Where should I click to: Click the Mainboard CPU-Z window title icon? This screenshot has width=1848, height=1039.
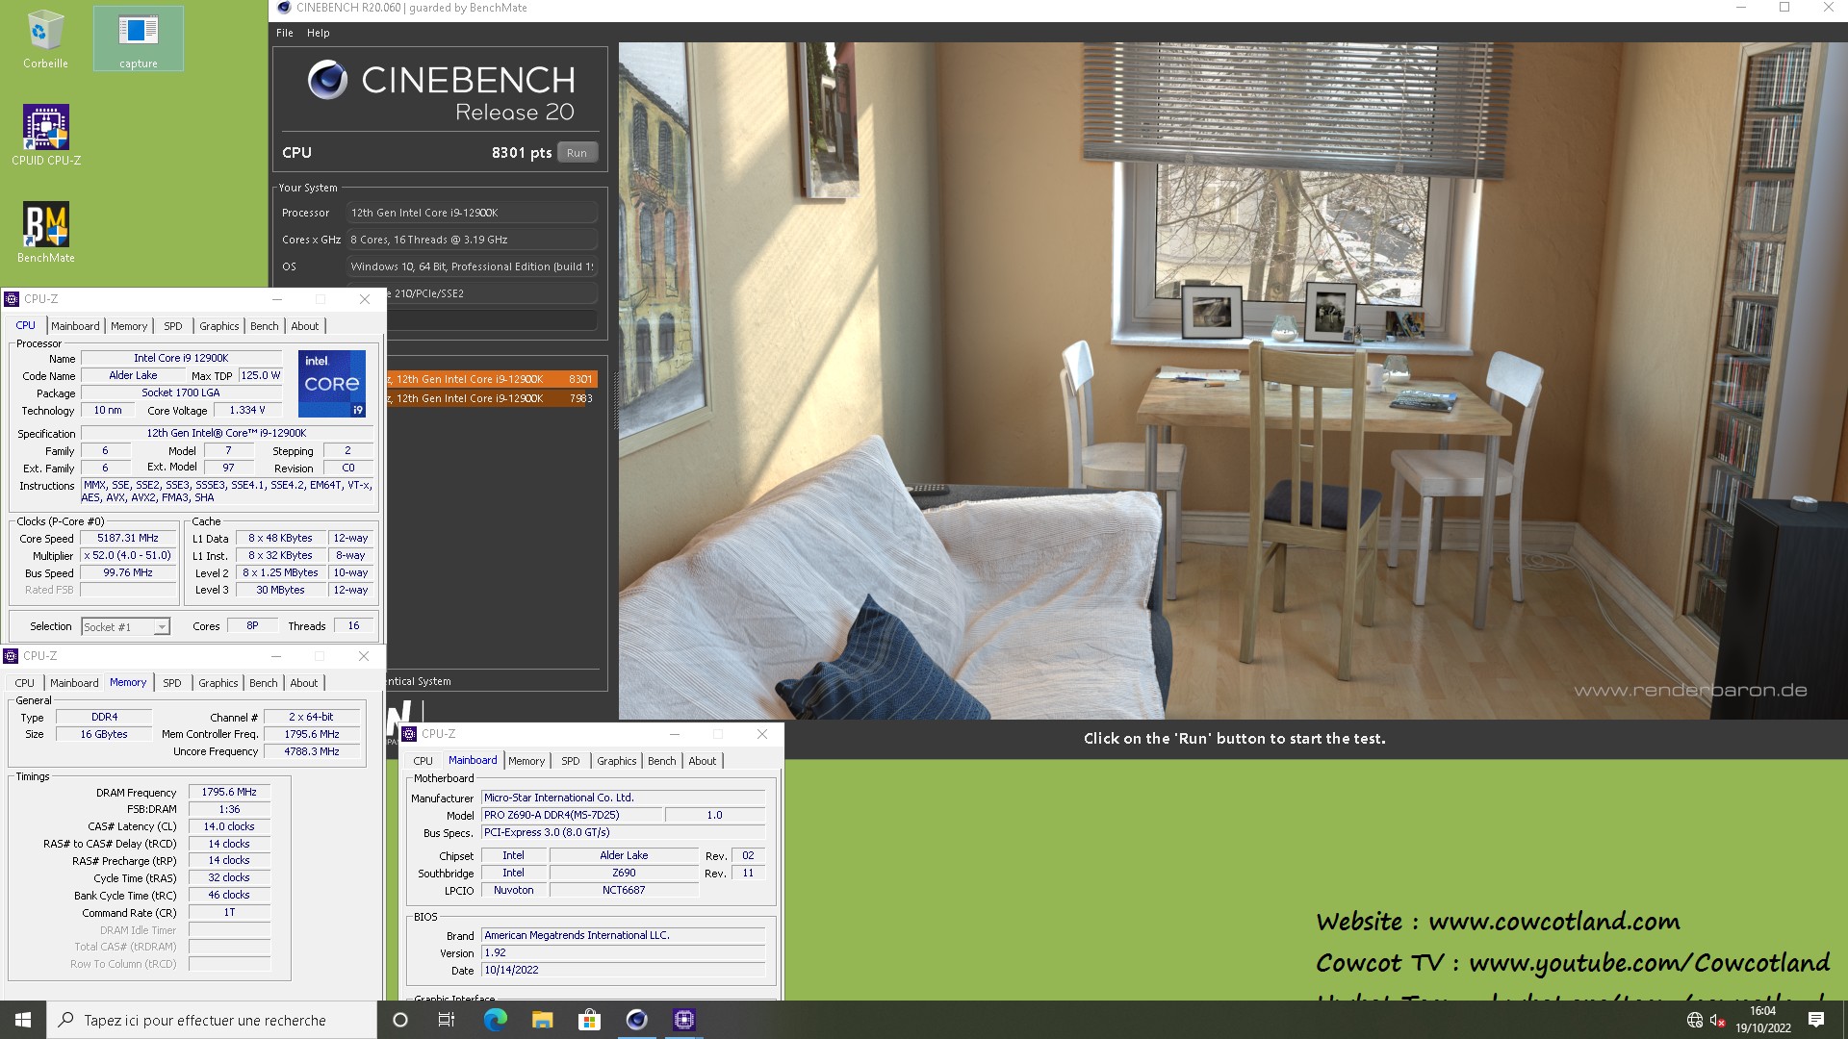(x=409, y=734)
